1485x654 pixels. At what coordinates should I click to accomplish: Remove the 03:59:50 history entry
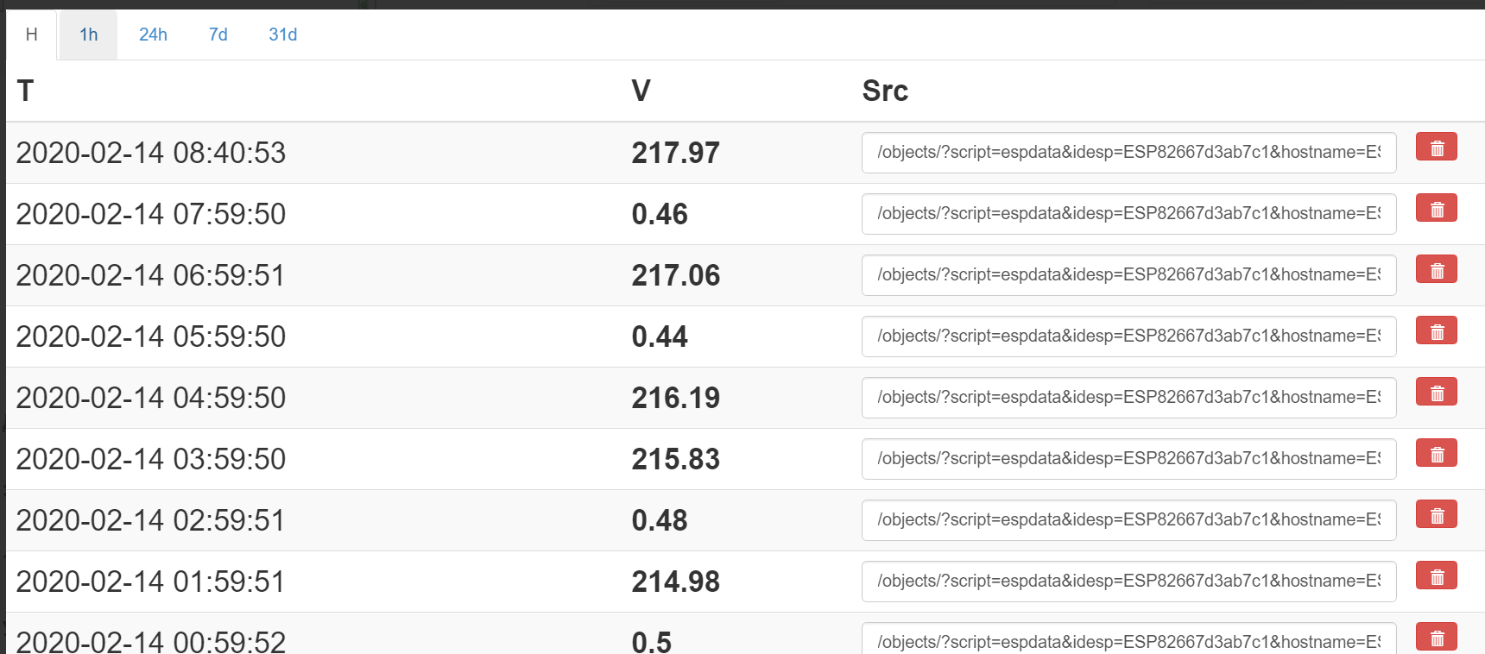pyautogui.click(x=1436, y=454)
